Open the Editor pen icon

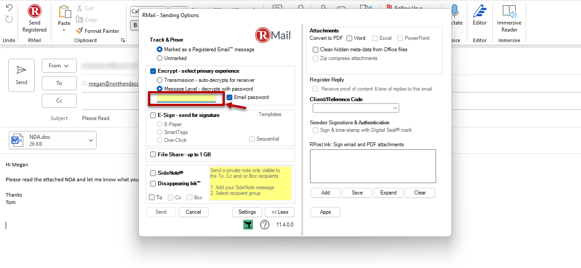point(480,11)
